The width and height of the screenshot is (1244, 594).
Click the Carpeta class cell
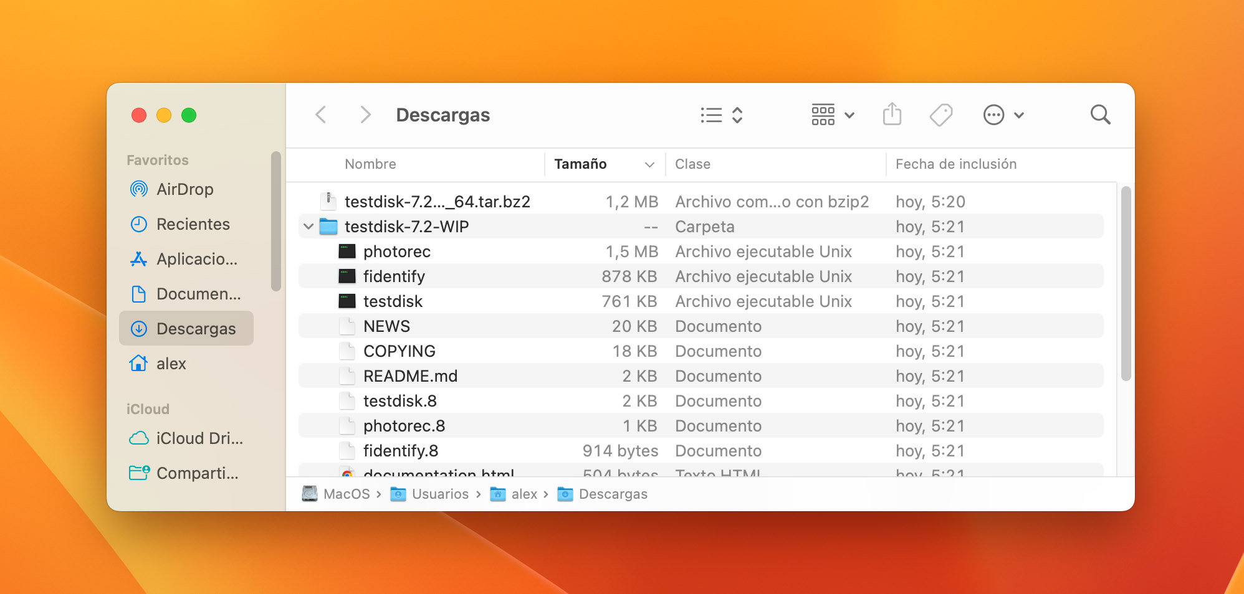pyautogui.click(x=705, y=227)
